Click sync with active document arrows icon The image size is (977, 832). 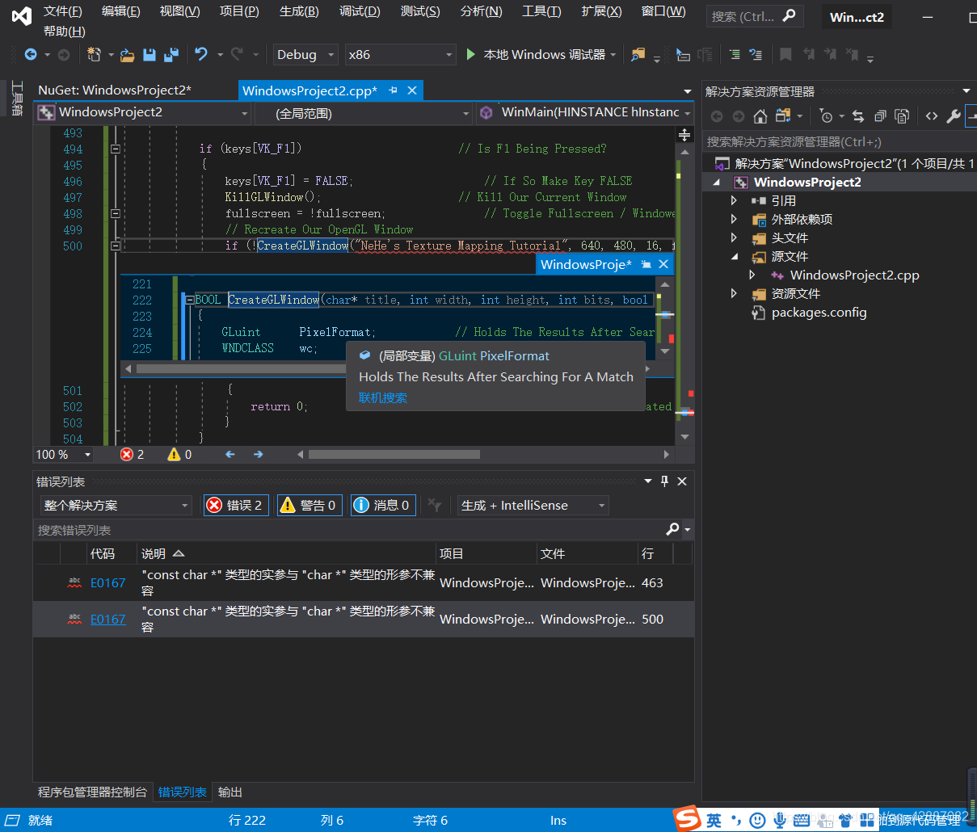coord(858,116)
